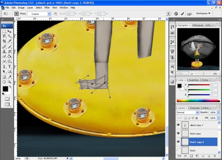Toggle lock transparent pixels

click(185, 118)
